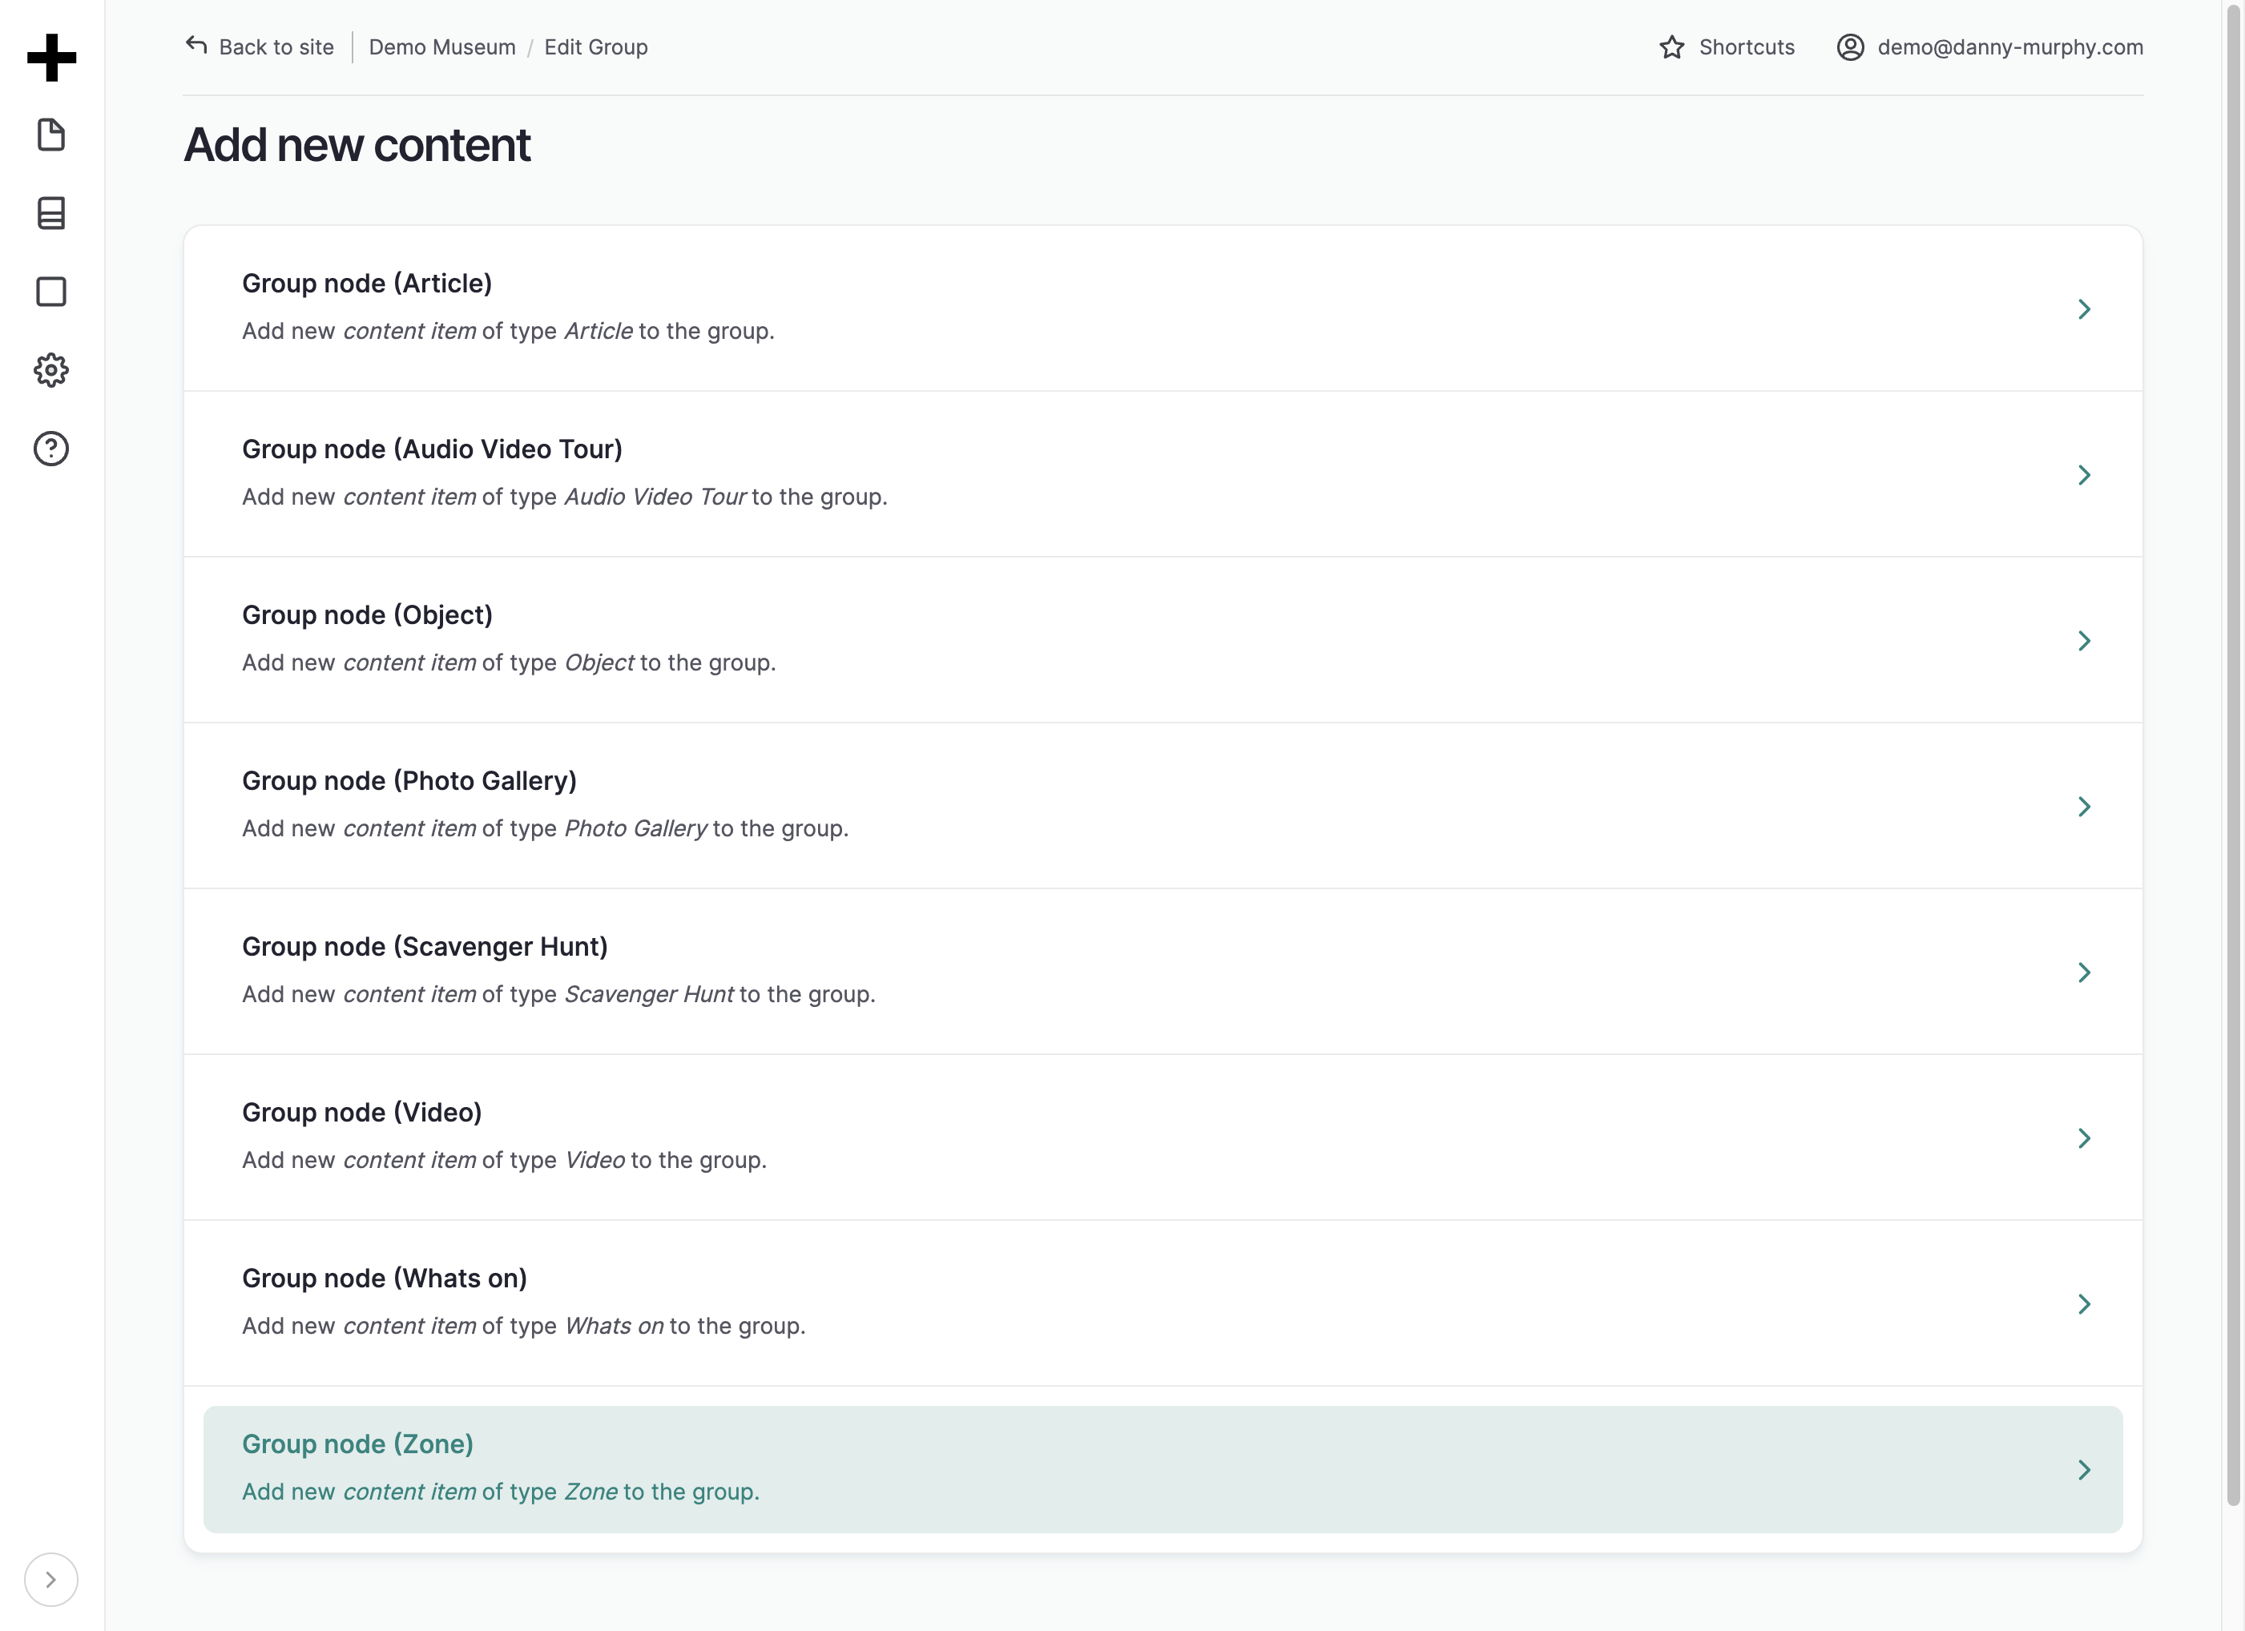The height and width of the screenshot is (1631, 2245).
Task: Open the help question mark icon
Action: pos(51,449)
